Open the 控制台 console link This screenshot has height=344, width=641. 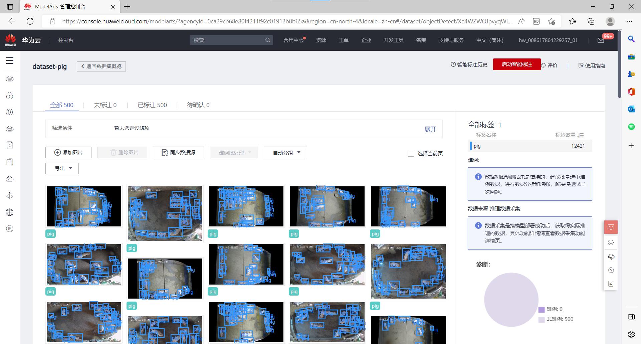coord(66,40)
